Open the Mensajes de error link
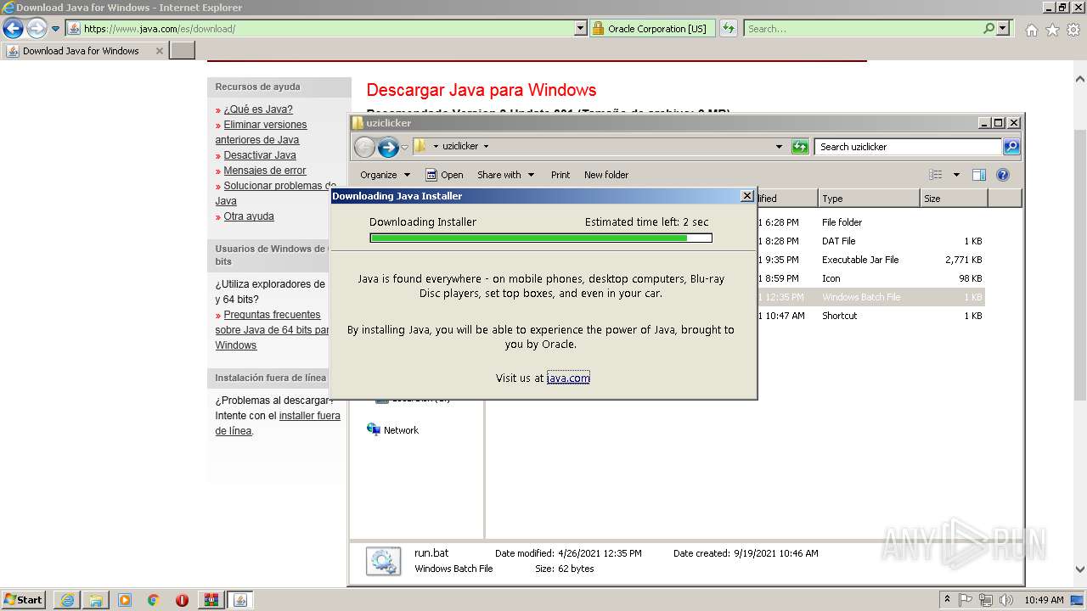 point(265,171)
